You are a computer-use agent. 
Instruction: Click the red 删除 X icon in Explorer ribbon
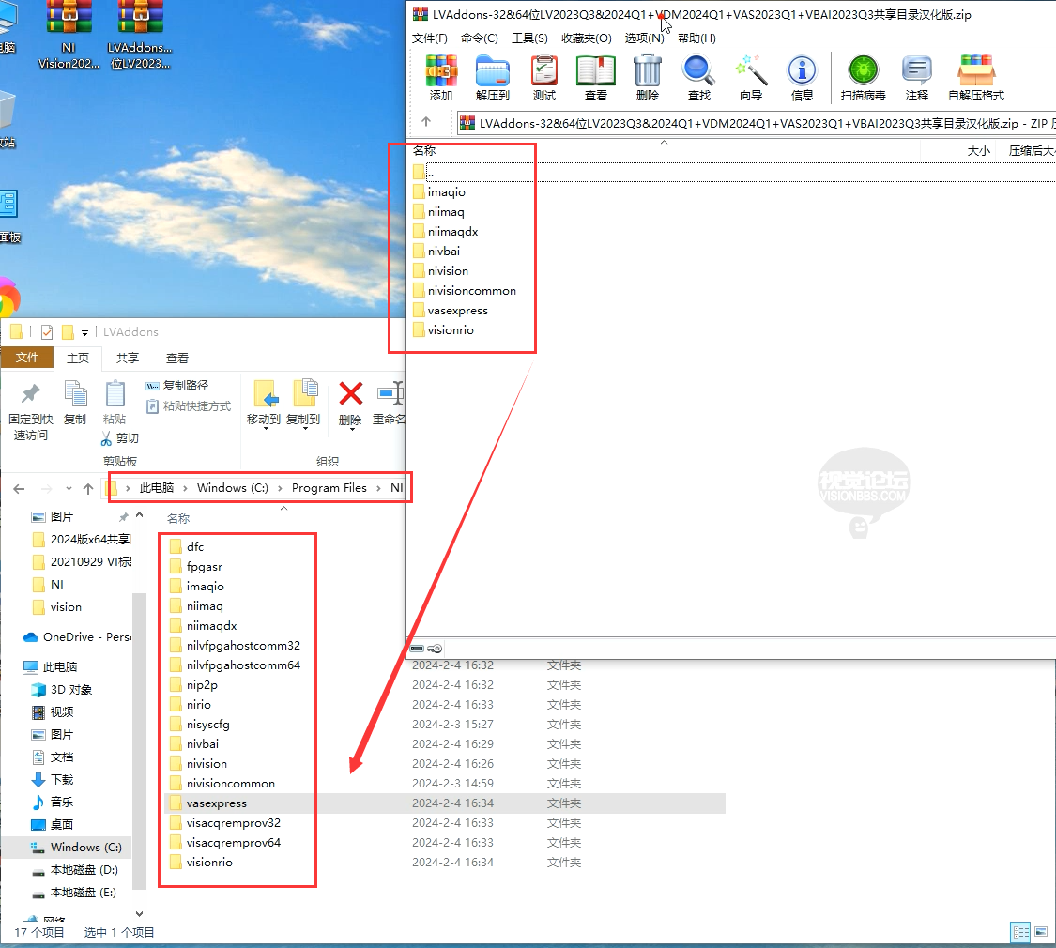click(350, 394)
